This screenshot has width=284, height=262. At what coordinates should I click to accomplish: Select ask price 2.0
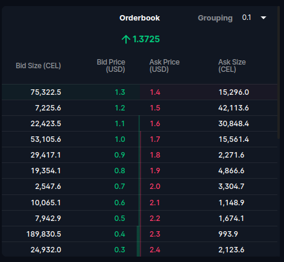(x=155, y=187)
